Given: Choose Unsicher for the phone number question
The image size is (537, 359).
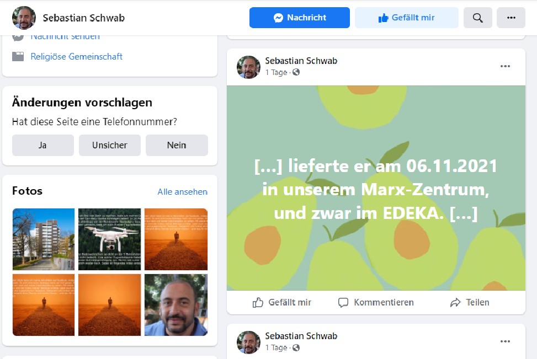Looking at the screenshot, I should coord(110,145).
